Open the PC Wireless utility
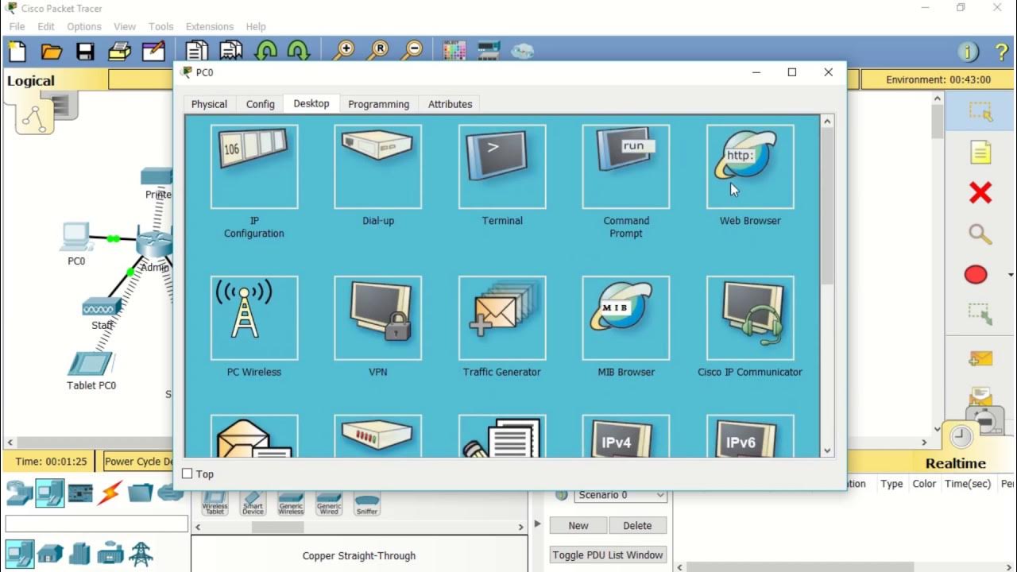 254,318
